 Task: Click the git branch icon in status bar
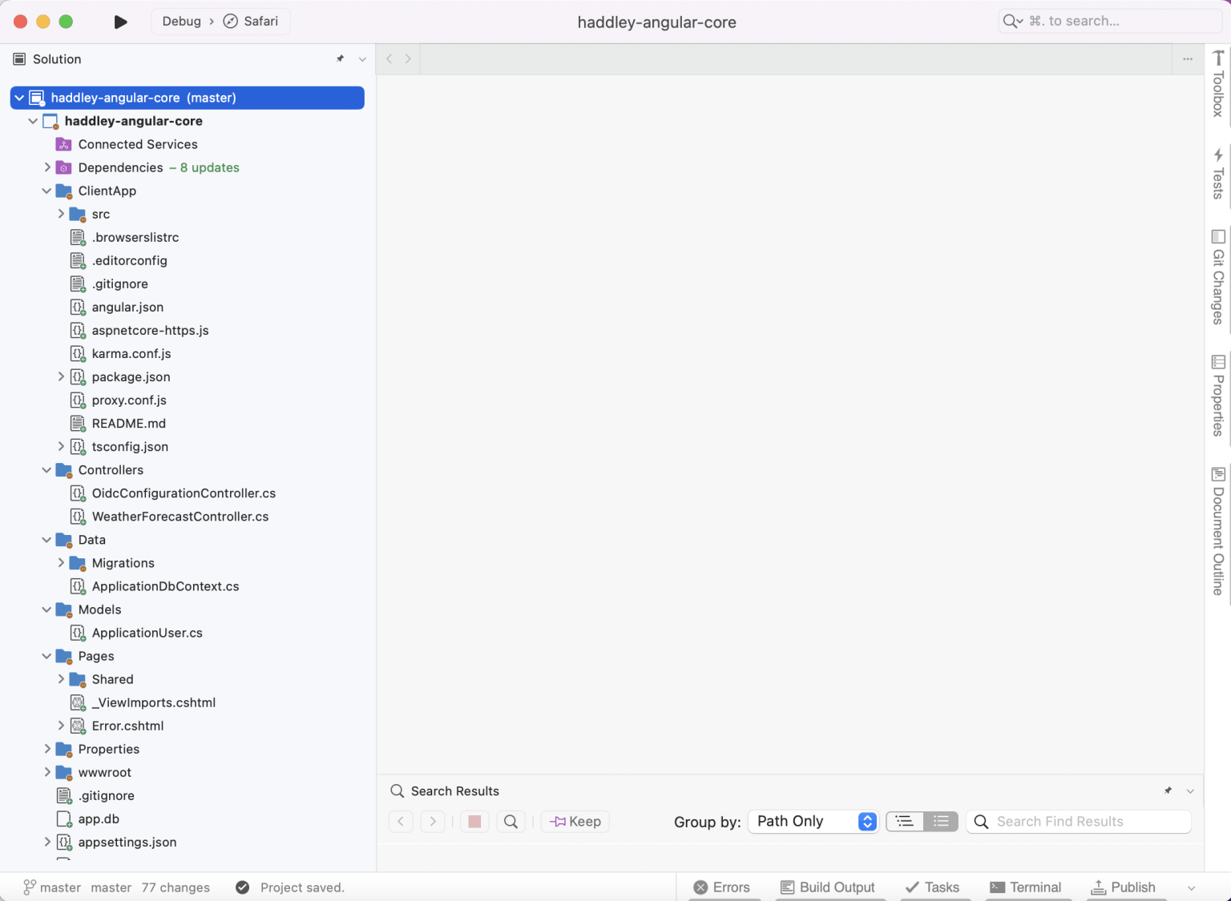coord(30,887)
